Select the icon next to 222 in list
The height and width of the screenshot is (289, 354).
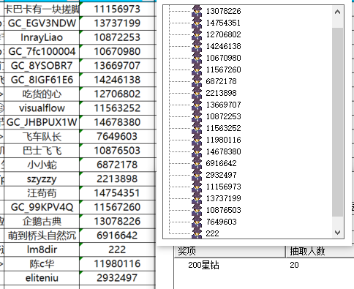coord(197,233)
